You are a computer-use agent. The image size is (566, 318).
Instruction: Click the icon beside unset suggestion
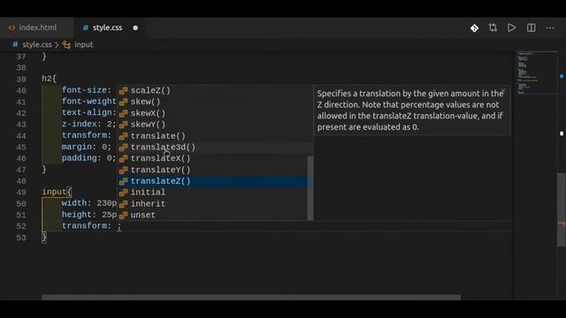[124, 216]
